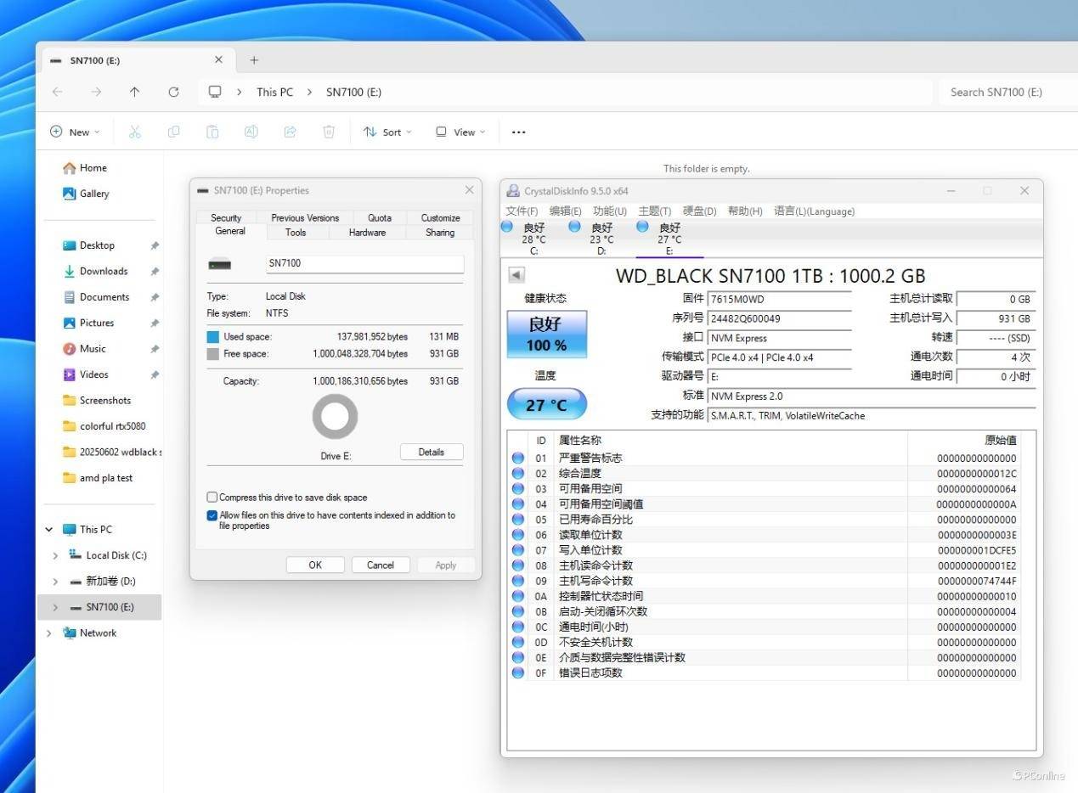Click the previous disk arrow in CrystalDiskInfo

tap(516, 275)
